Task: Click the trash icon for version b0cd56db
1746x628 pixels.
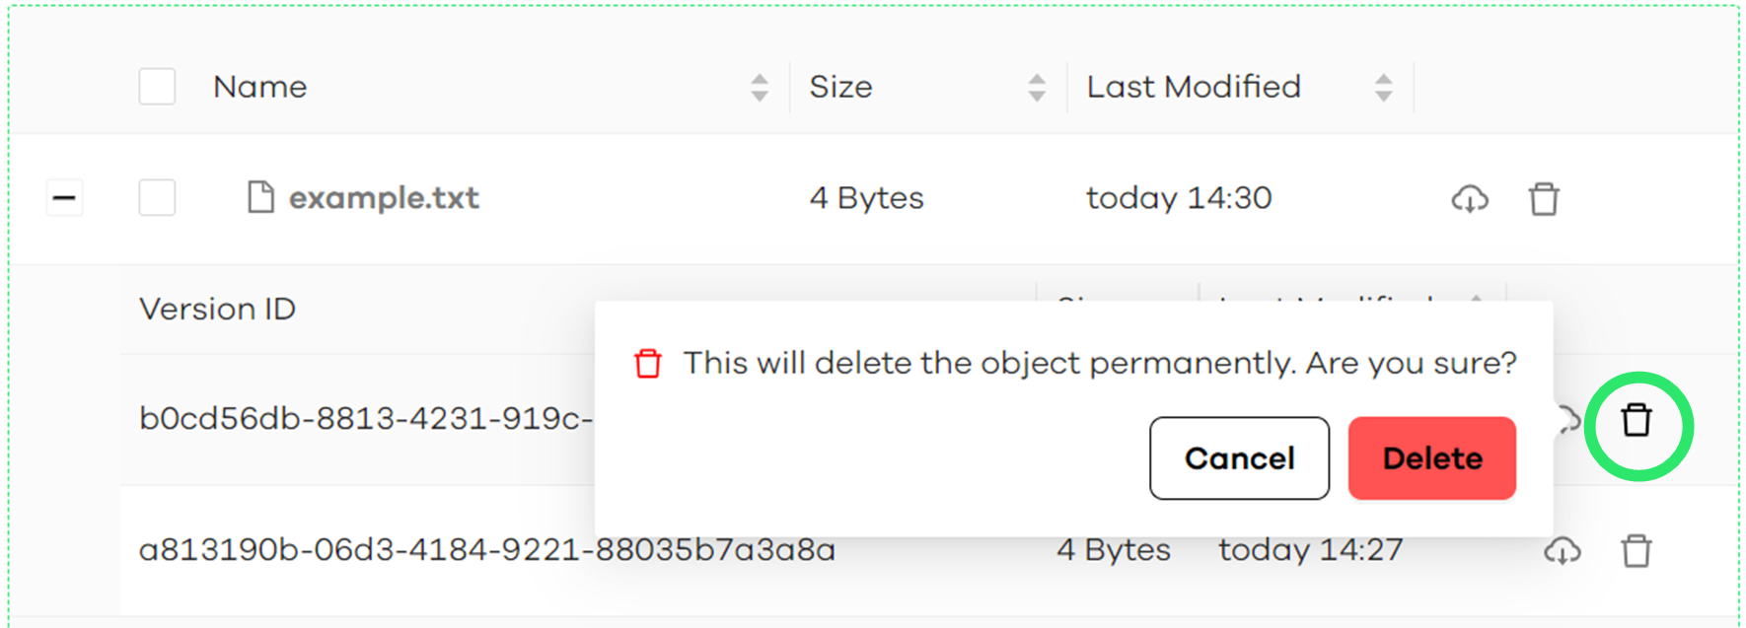Action: tap(1637, 421)
